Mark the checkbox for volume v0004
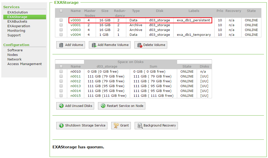The height and width of the screenshot is (158, 268). point(61,35)
